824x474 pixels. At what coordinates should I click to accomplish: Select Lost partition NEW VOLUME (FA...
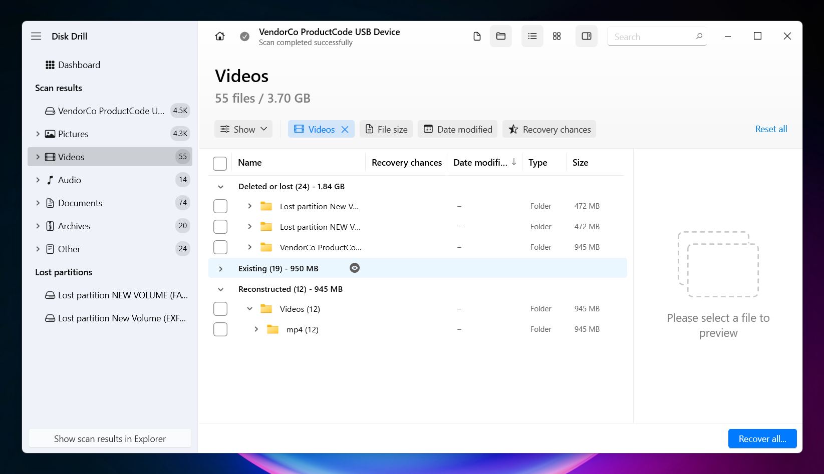[110, 295]
